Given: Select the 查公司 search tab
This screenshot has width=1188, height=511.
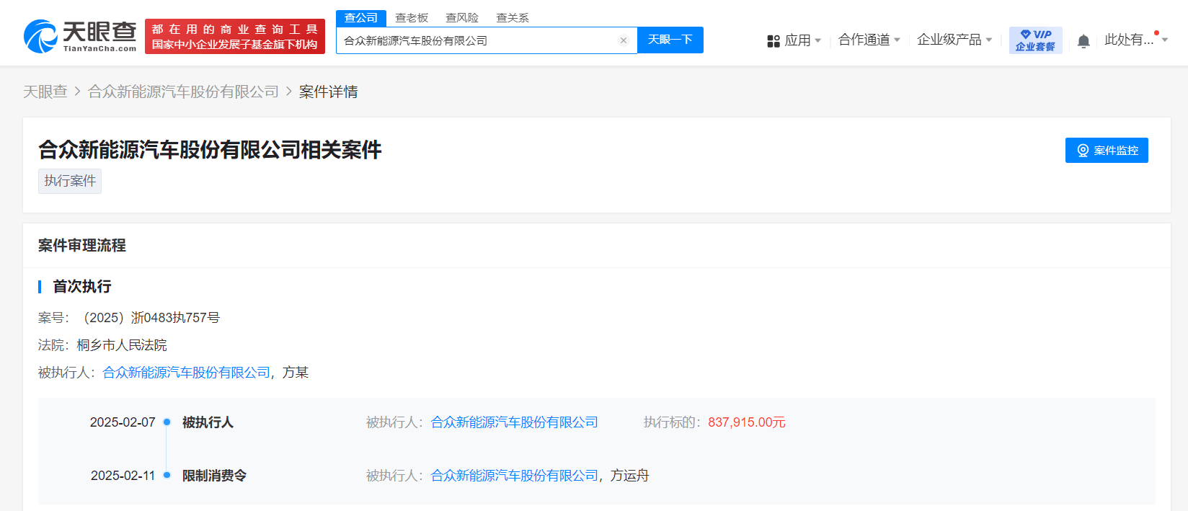Looking at the screenshot, I should pyautogui.click(x=361, y=18).
